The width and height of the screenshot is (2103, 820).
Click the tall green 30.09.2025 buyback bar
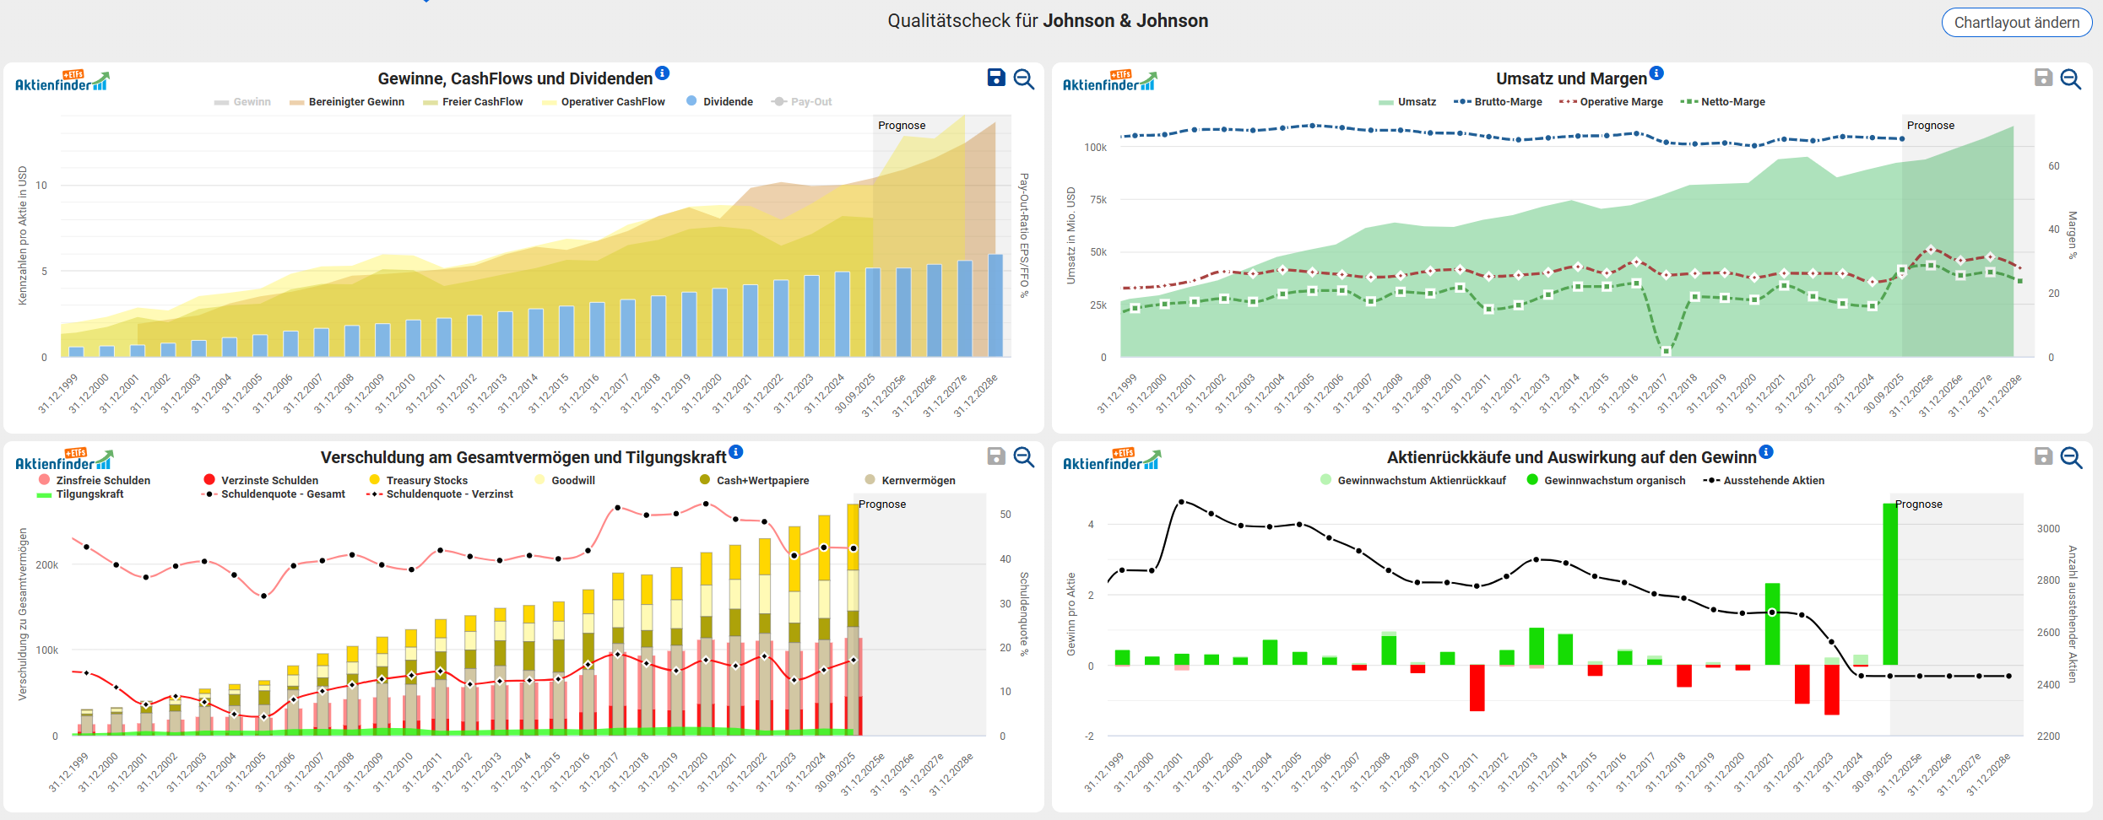click(1890, 584)
